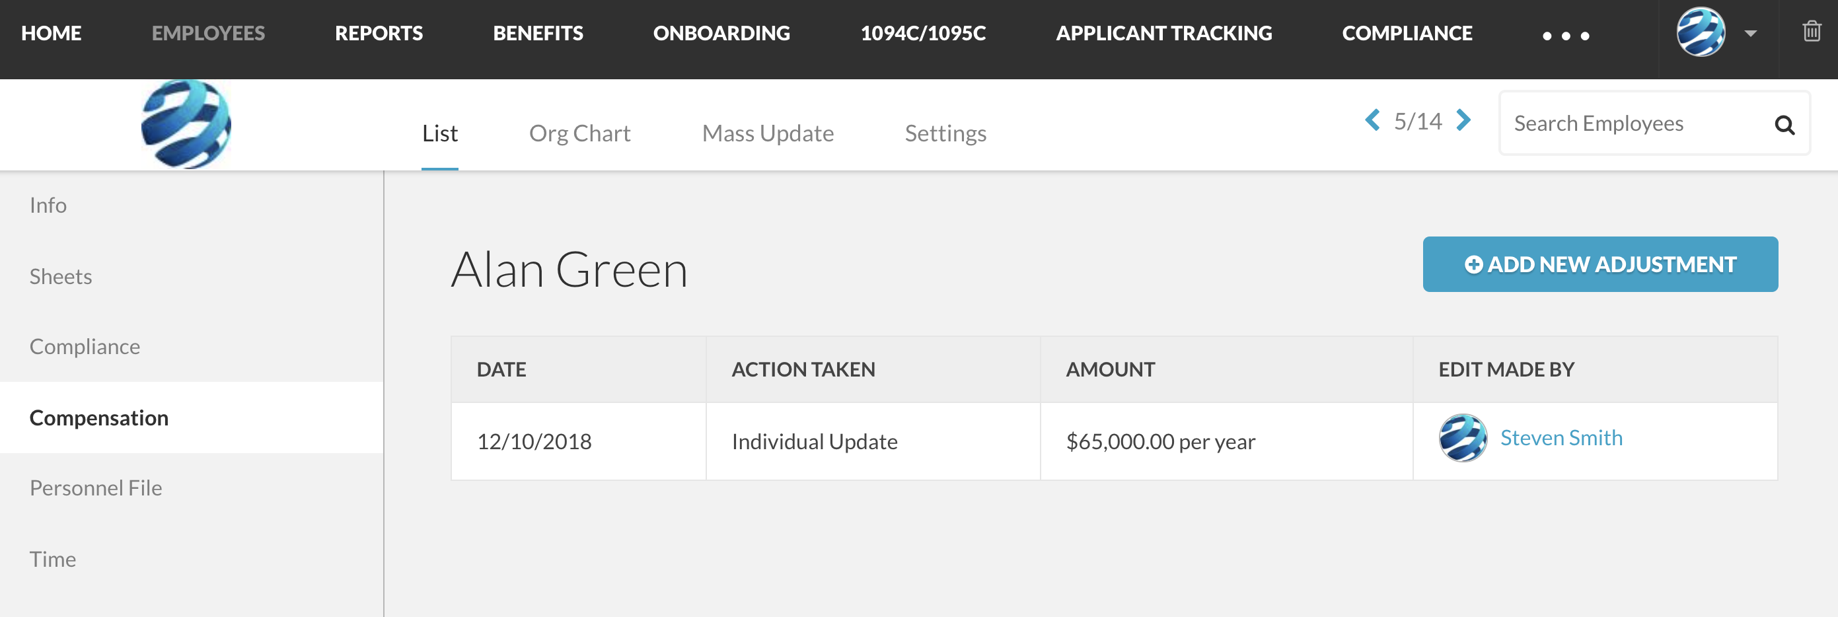Open the three-dots more menu in navigation
Screen dimensions: 1838x617
click(x=1565, y=36)
